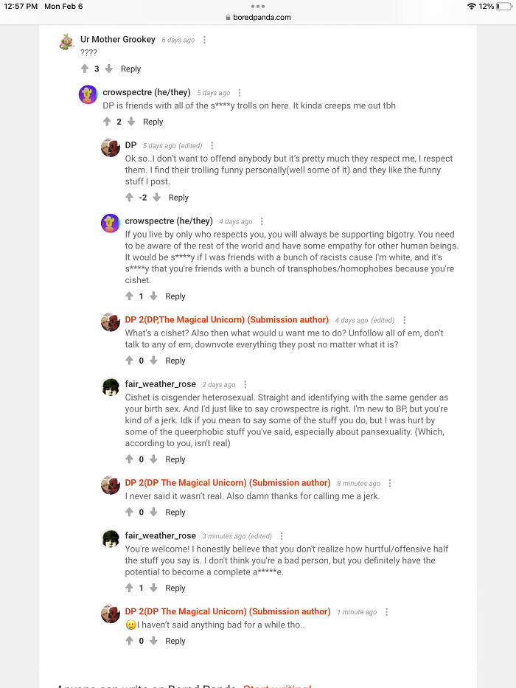
Task: Upvote crowspectre's first comment about trolls
Action: coord(107,122)
